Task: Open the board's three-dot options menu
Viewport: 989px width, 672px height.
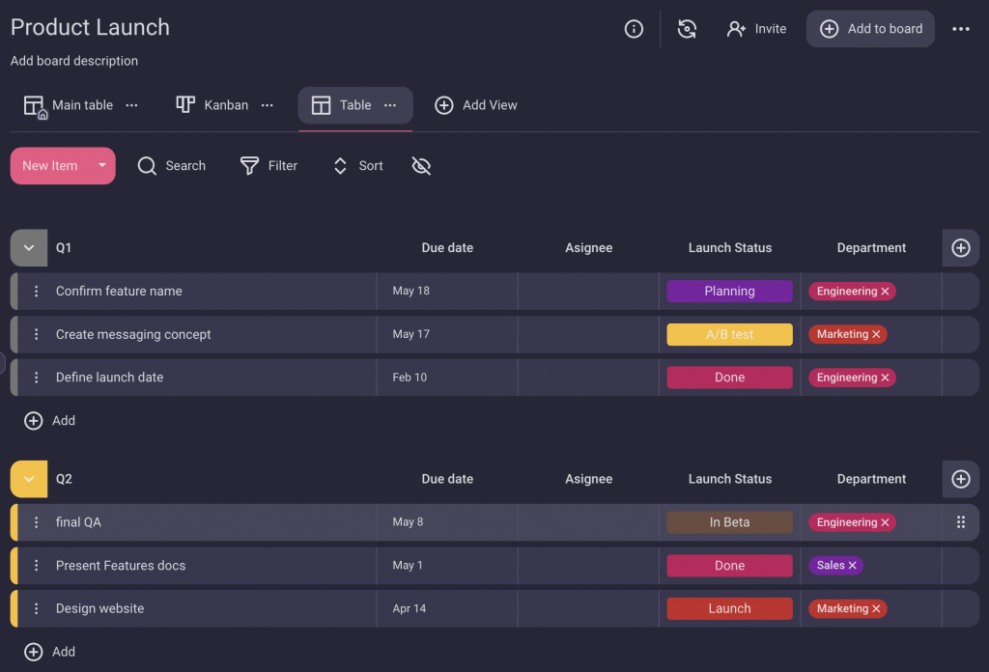Action: point(960,29)
